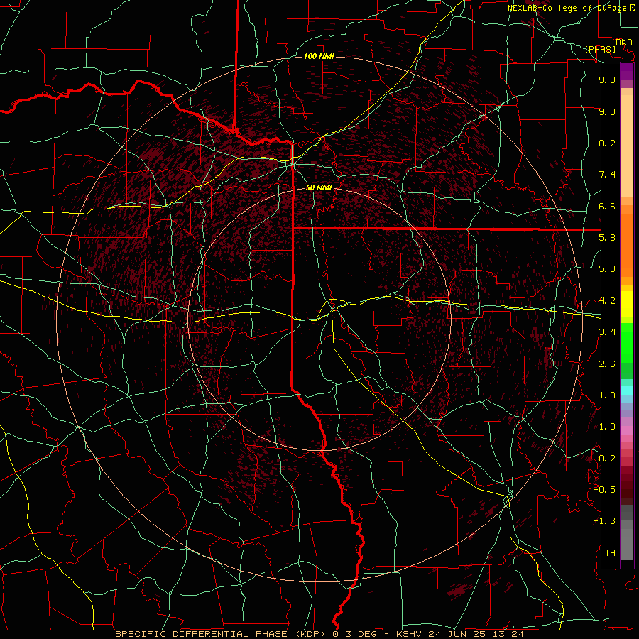
Task: Click the cyan color bar segment
Action: 627,390
